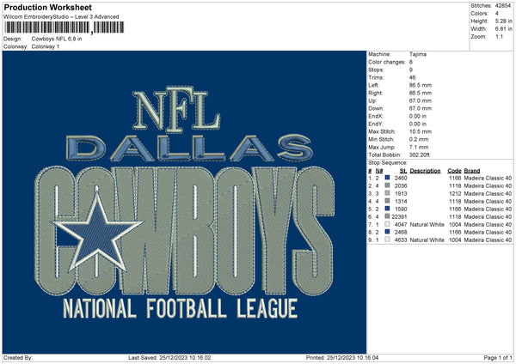Viewport: 516px width, 364px height.
Task: Click 'Printed: 25/12/2023 10.16.04' footer text
Action: tap(342, 357)
